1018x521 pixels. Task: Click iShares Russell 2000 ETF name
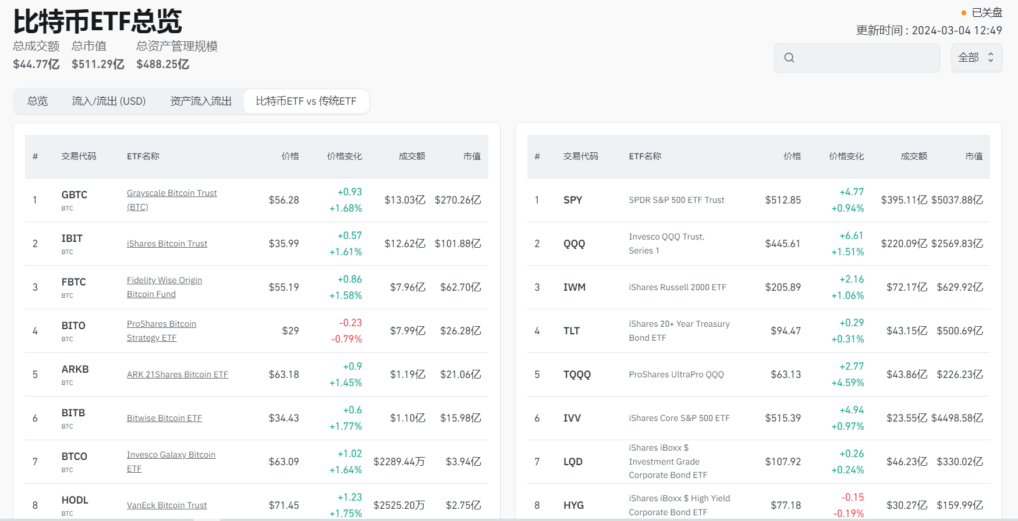tap(678, 287)
